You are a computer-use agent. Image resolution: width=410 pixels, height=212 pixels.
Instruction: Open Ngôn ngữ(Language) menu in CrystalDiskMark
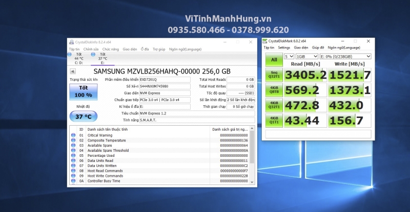pos(344,48)
